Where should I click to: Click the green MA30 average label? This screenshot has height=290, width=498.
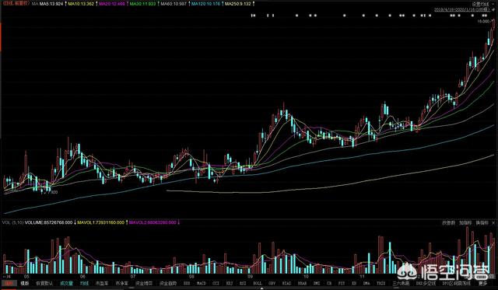(142, 4)
